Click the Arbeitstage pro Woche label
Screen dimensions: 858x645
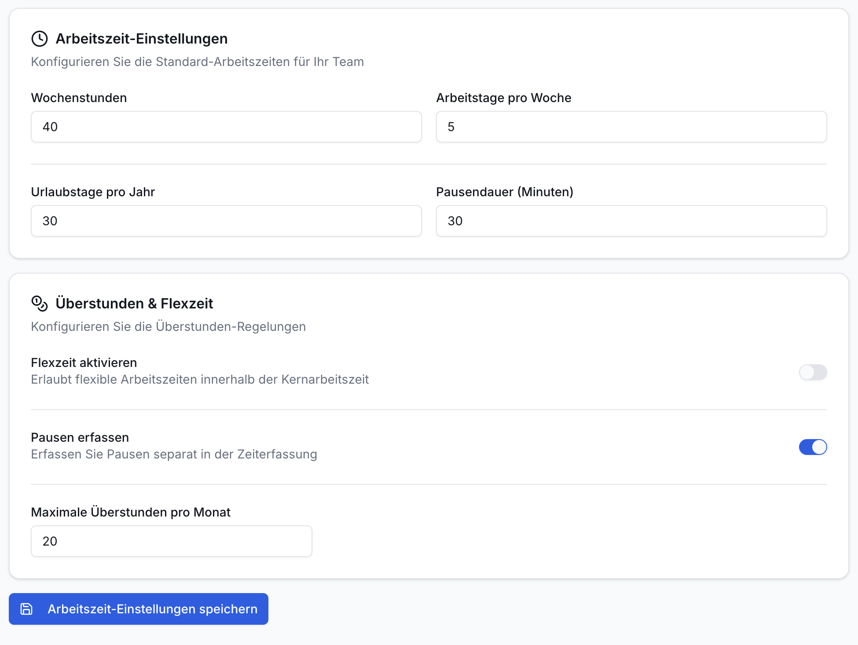click(x=504, y=98)
